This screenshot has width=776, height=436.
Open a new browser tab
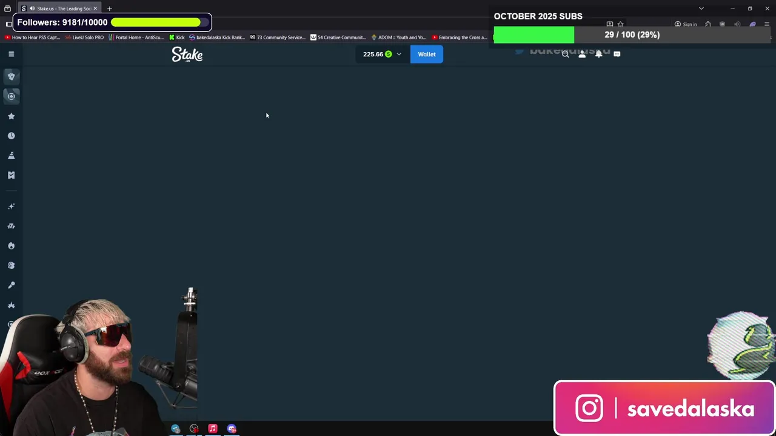tap(110, 8)
